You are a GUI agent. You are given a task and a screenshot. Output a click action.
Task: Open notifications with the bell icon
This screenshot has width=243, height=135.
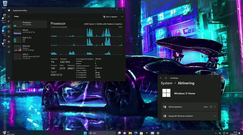click(x=239, y=133)
